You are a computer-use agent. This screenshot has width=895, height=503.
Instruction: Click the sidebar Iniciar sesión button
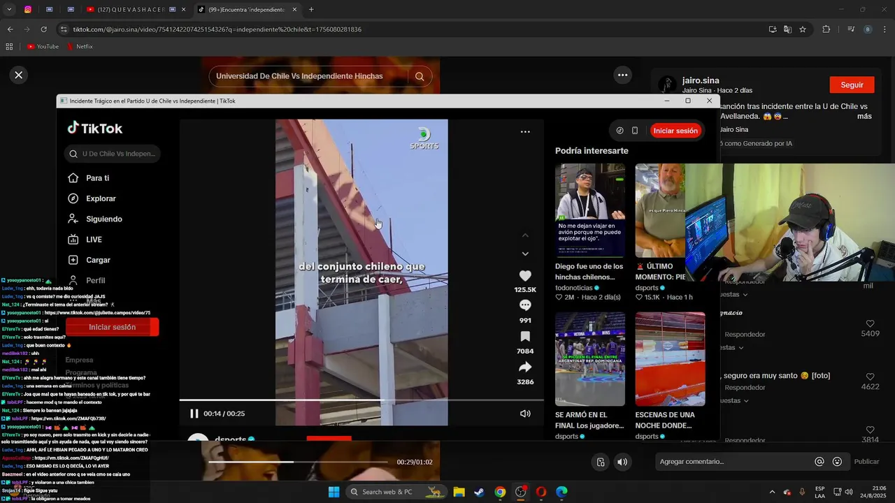coord(112,327)
